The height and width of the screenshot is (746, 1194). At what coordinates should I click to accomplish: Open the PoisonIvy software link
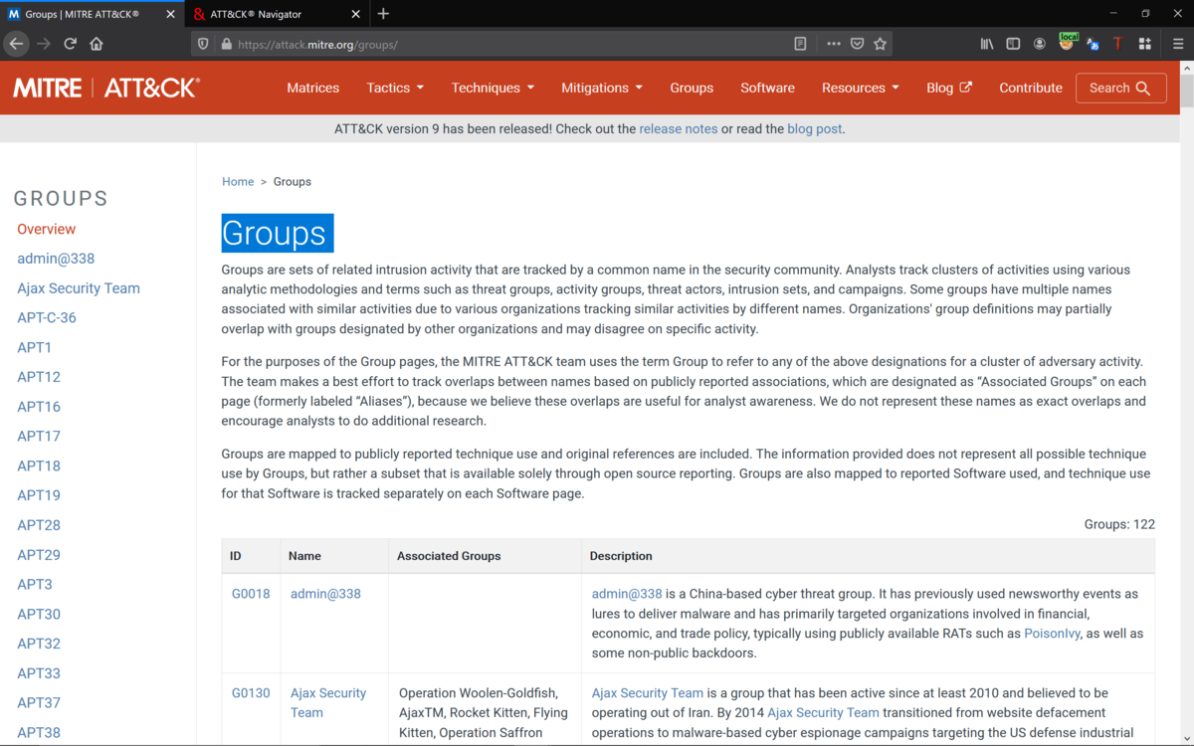[x=1052, y=634]
